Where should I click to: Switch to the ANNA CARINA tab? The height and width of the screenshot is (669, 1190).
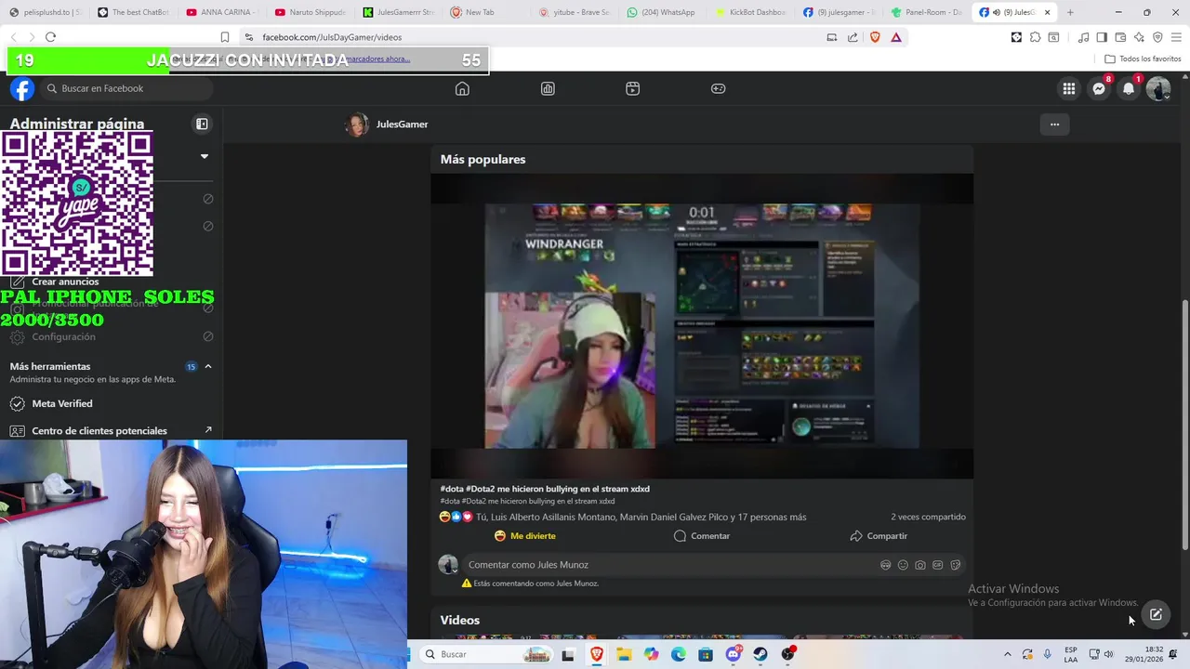point(221,12)
